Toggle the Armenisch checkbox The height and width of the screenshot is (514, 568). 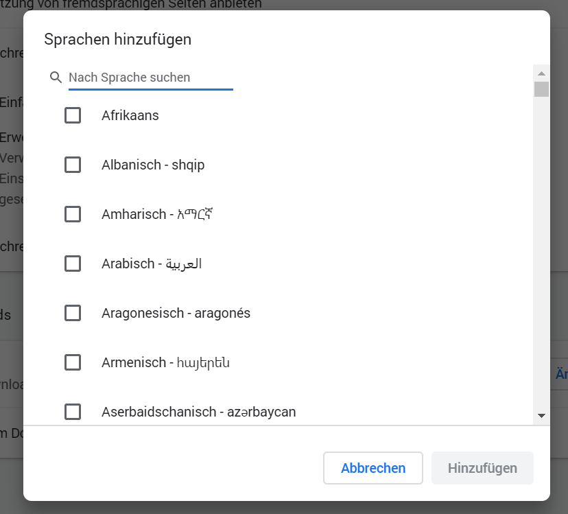pyautogui.click(x=73, y=362)
